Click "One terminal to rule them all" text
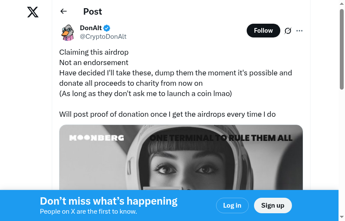The width and height of the screenshot is (345, 221). tap(221, 138)
